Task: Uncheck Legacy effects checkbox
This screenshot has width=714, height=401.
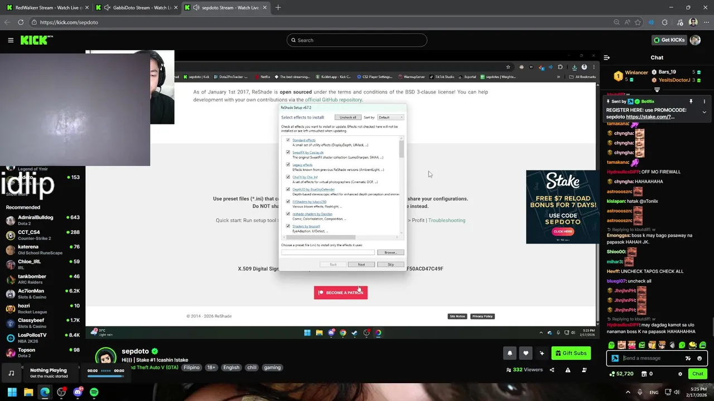Action: [288, 164]
